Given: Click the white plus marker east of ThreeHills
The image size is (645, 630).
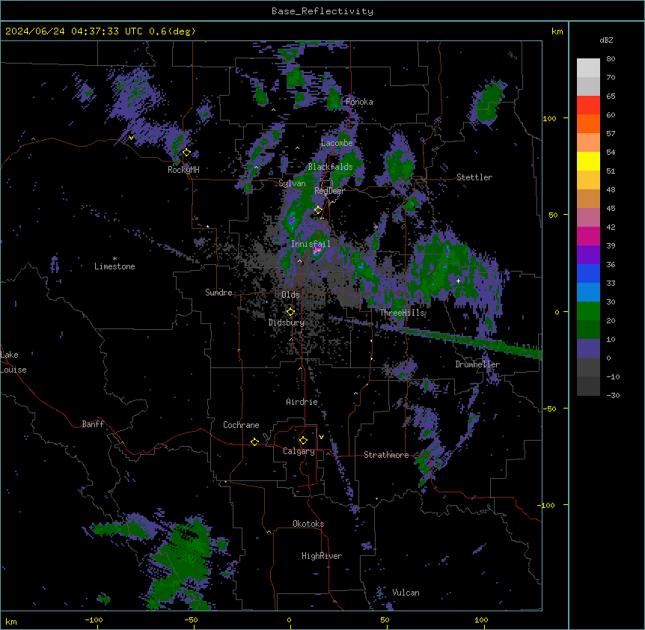Looking at the screenshot, I should 458,281.
